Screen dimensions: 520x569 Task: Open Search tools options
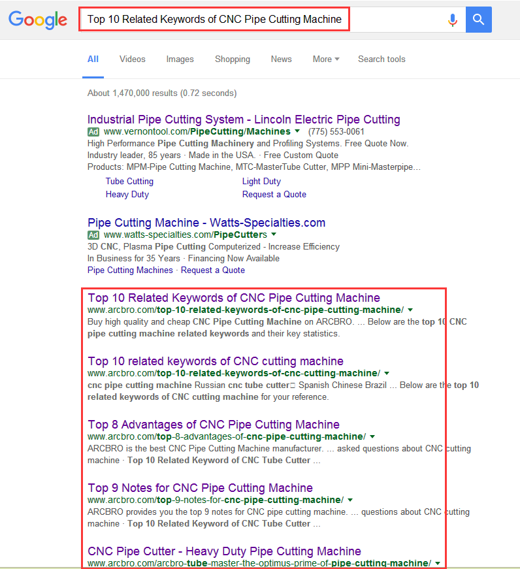point(382,59)
